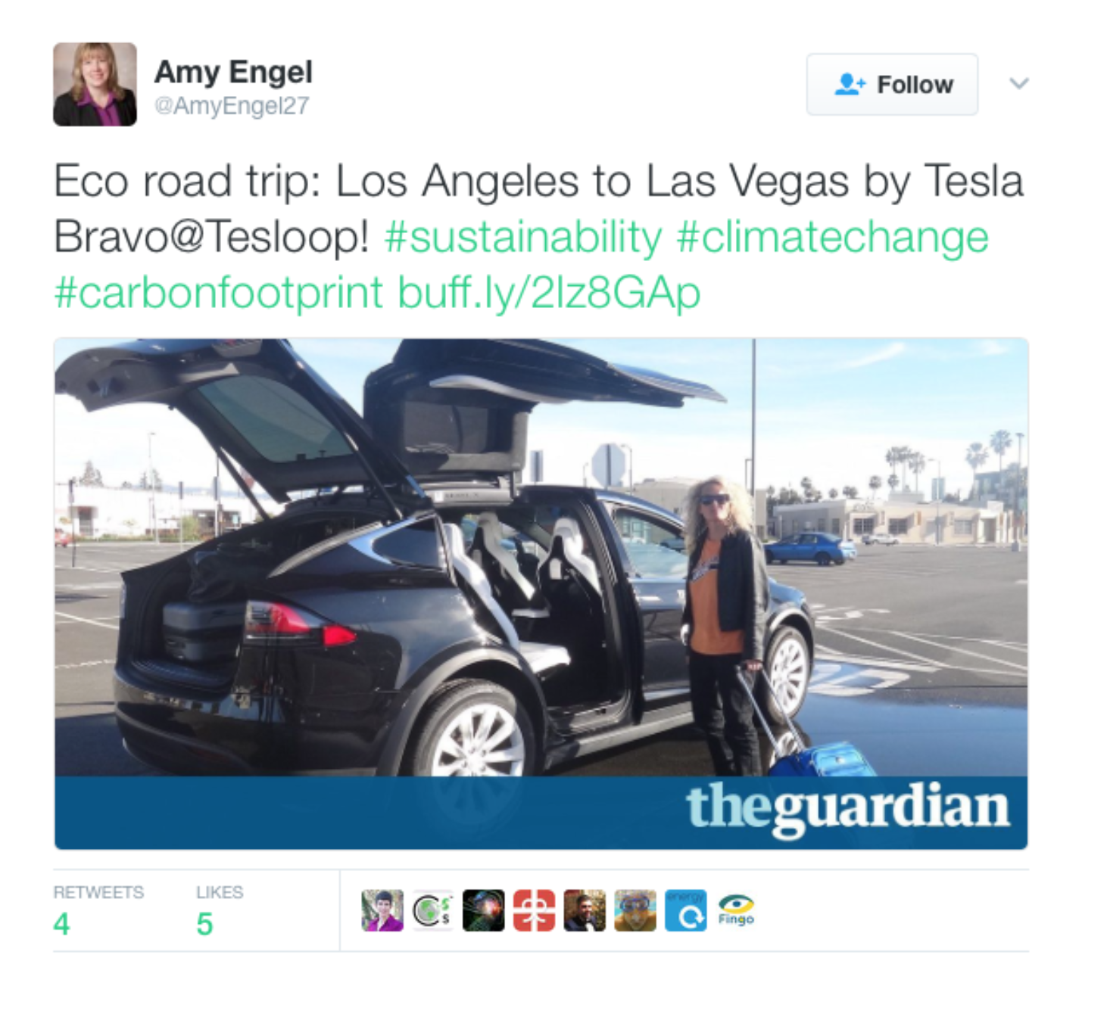Select the bearded man in tuxedo avatar

click(585, 910)
